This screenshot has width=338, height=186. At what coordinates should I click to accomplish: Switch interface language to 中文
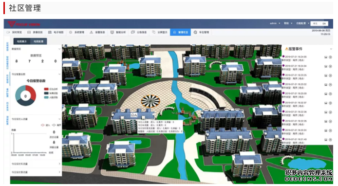(x=315, y=23)
